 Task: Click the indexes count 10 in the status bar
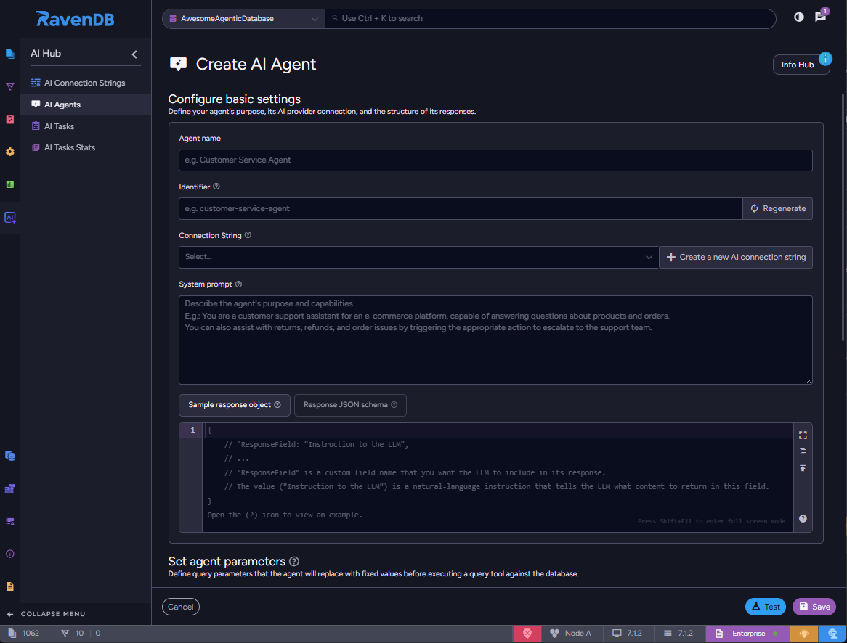tap(73, 634)
